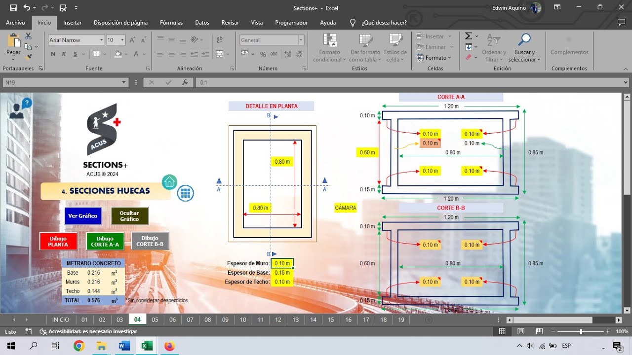The height and width of the screenshot is (355, 632).
Task: Toggle align right
Action: (183, 54)
